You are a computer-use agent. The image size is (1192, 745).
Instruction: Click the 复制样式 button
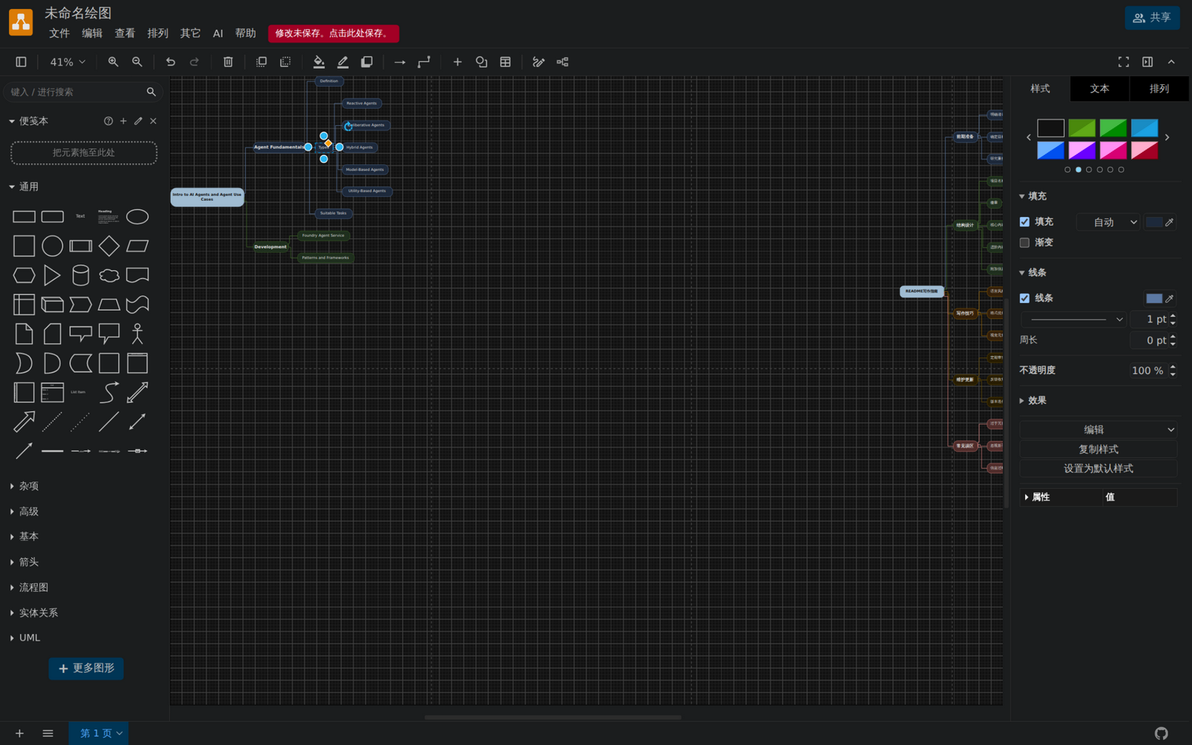[x=1098, y=449]
